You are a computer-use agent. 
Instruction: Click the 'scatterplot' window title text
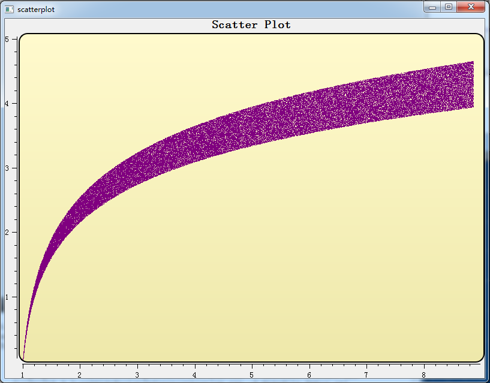36,10
